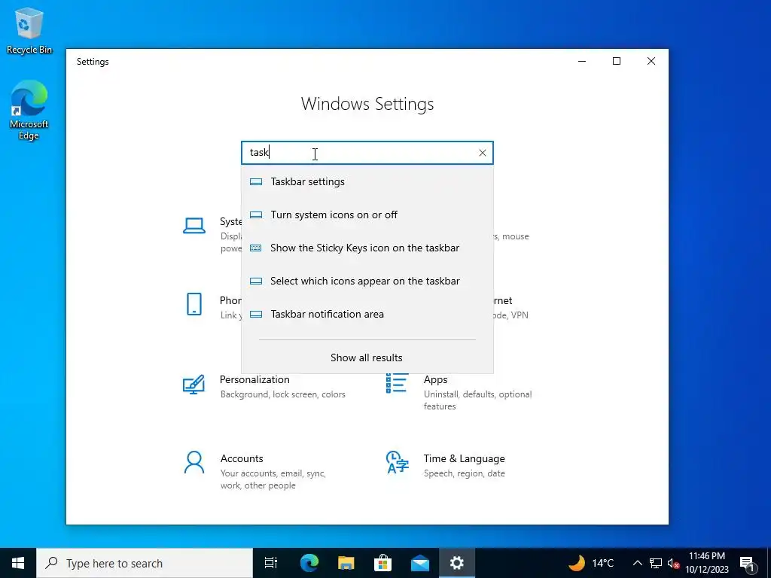Open Microsoft Store from taskbar

click(383, 563)
